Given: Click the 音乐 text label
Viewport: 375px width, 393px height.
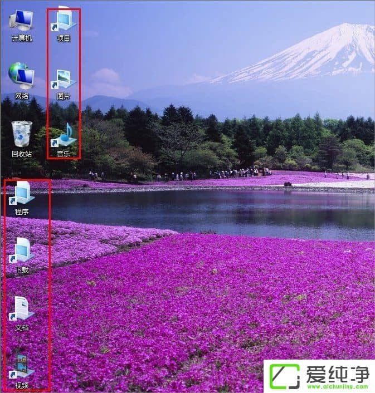Looking at the screenshot, I should (64, 153).
